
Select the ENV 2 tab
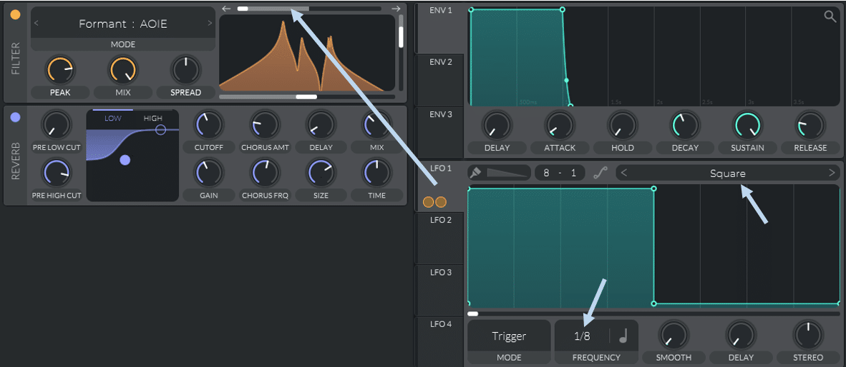(441, 80)
